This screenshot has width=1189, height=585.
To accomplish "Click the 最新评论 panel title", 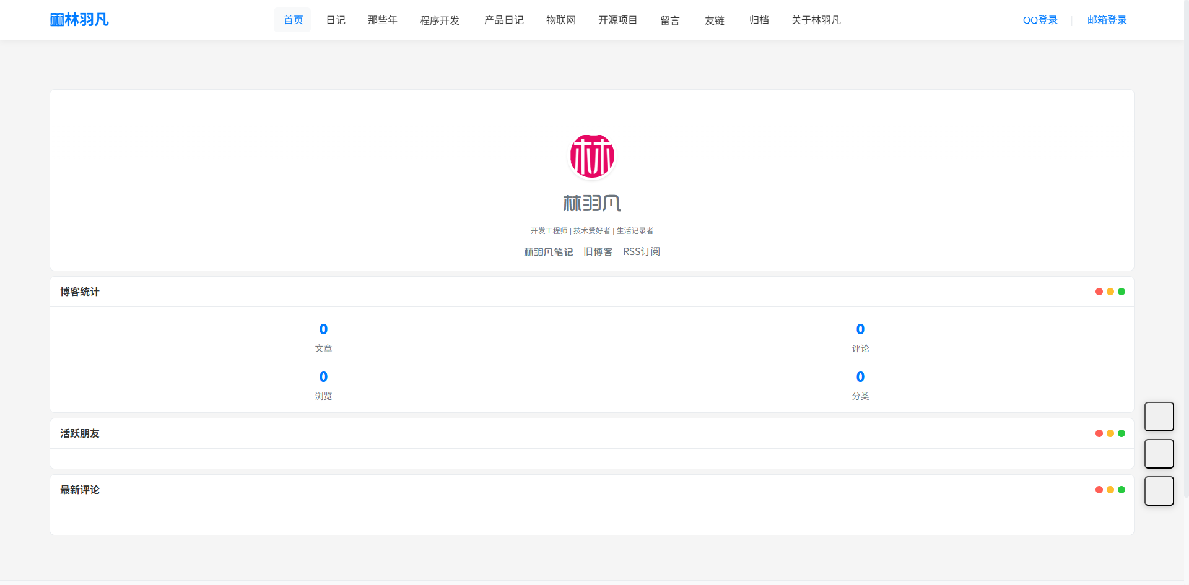I will click(x=79, y=490).
